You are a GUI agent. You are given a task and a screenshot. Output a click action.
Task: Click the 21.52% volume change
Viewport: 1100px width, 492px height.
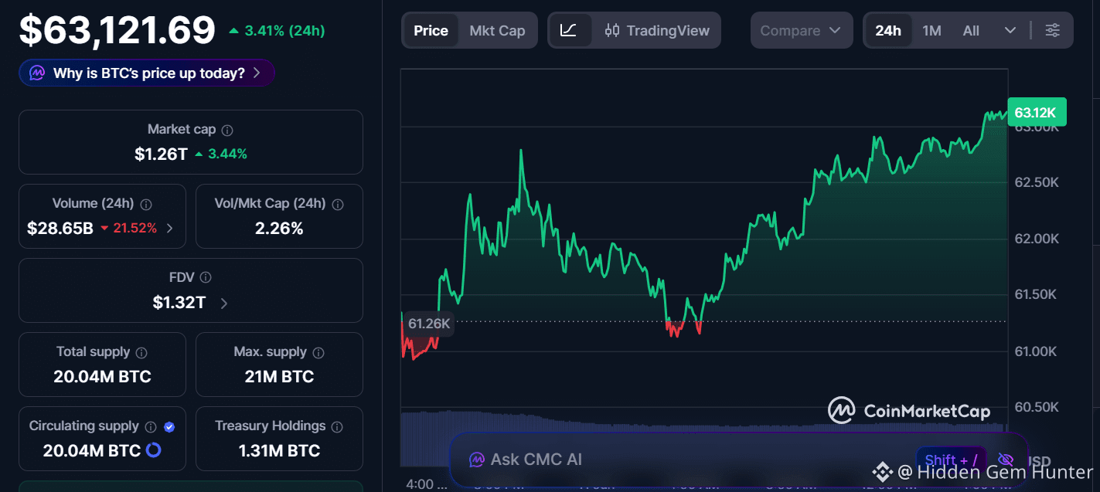(128, 229)
